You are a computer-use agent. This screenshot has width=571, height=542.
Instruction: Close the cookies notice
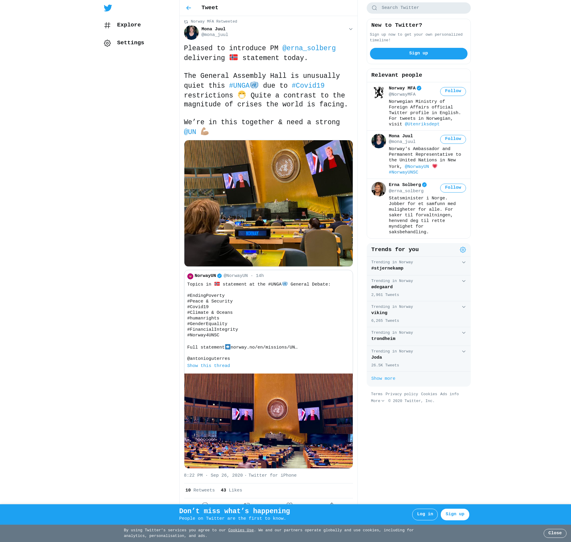[x=555, y=533]
